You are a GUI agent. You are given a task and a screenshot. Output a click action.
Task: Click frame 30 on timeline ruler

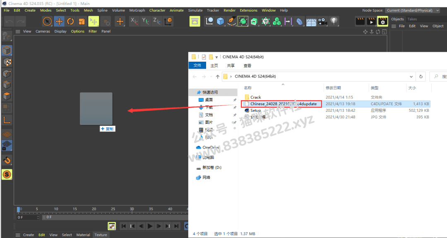point(132,209)
